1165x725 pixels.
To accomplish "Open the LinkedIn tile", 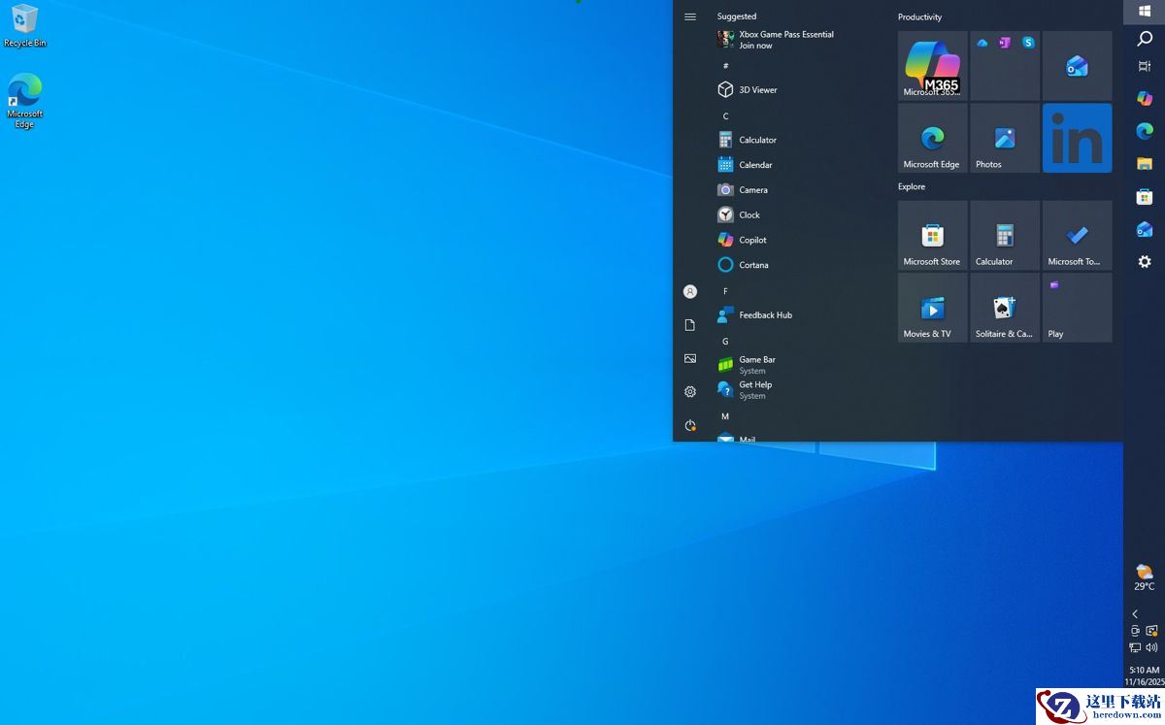I will [1077, 138].
